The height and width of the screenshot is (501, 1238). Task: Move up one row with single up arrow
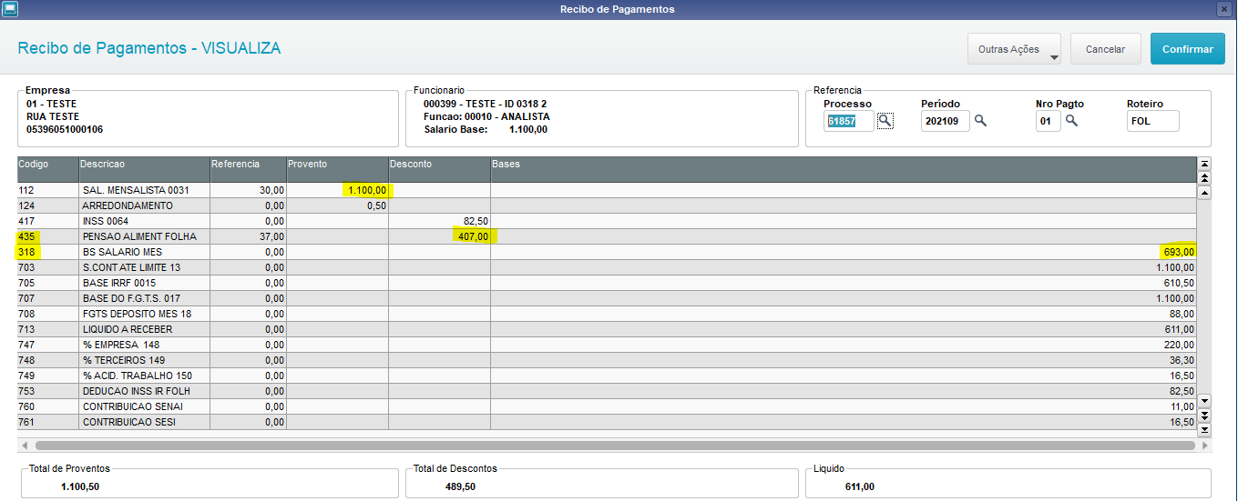coord(1204,192)
